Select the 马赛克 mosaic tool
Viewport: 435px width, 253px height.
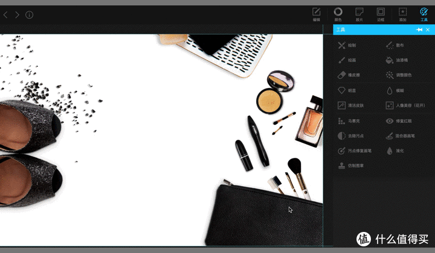tap(349, 121)
